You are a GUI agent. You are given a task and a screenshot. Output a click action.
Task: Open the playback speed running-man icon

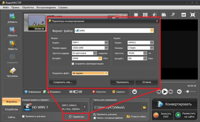tap(173, 15)
